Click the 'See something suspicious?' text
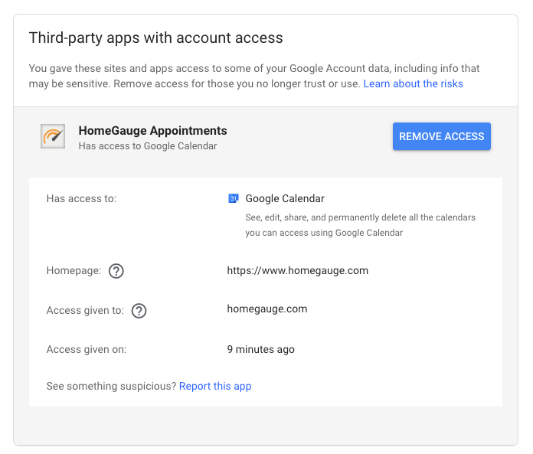Screen dimensions: 533x454 (x=111, y=386)
